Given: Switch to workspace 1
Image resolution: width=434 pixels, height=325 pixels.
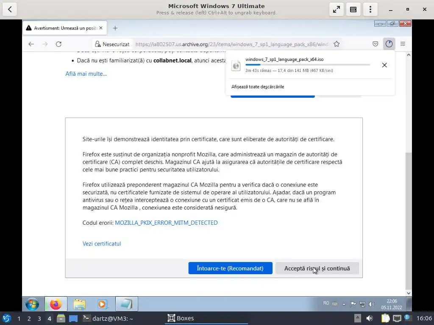Looking at the screenshot, I should point(19,319).
